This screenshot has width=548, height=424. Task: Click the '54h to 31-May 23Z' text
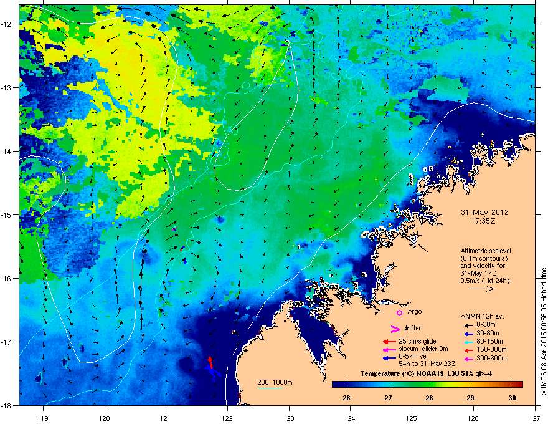pyautogui.click(x=427, y=364)
